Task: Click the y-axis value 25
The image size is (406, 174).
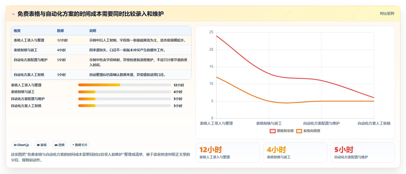Action: point(211,32)
